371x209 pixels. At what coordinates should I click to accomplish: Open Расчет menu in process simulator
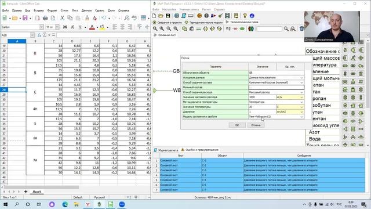click(206, 9)
